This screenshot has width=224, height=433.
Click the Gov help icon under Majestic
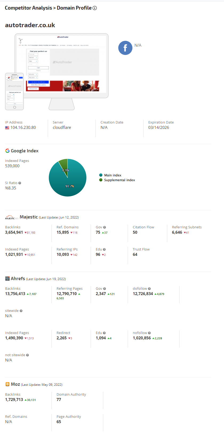[x=105, y=227]
